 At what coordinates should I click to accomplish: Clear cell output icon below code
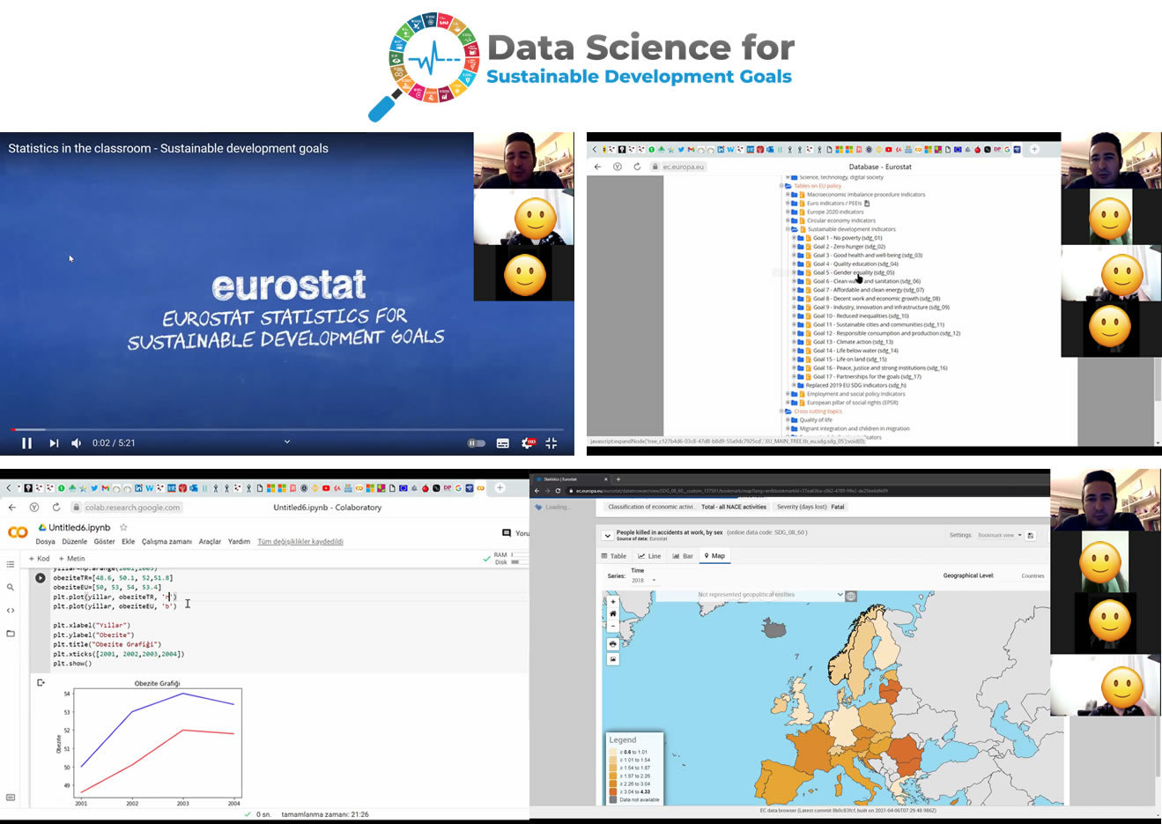[x=41, y=682]
